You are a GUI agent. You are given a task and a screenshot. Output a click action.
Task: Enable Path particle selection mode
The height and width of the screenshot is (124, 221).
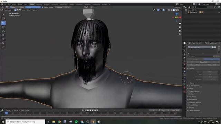tap(15, 10)
